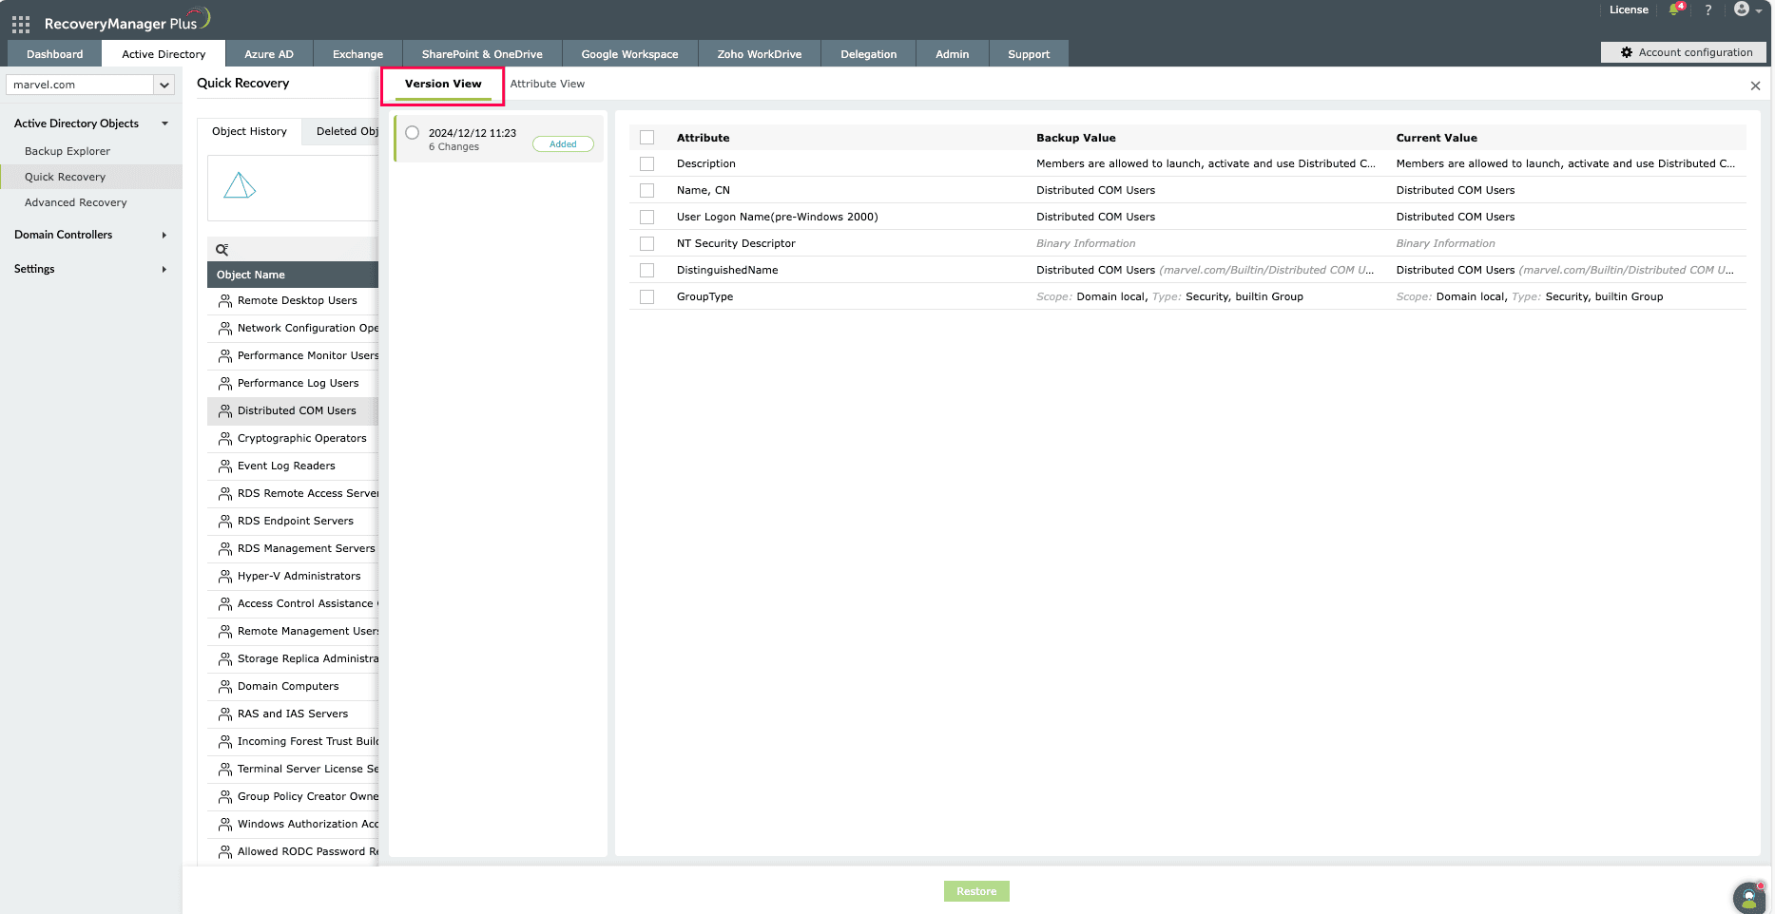This screenshot has height=914, width=1775.
Task: Click the group icon beside Distributed COM Users
Action: click(225, 411)
